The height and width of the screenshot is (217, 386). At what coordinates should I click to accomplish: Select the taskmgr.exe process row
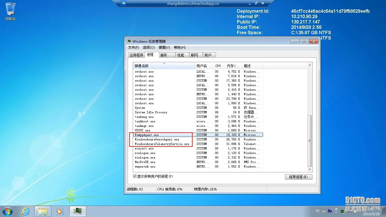(x=198, y=126)
